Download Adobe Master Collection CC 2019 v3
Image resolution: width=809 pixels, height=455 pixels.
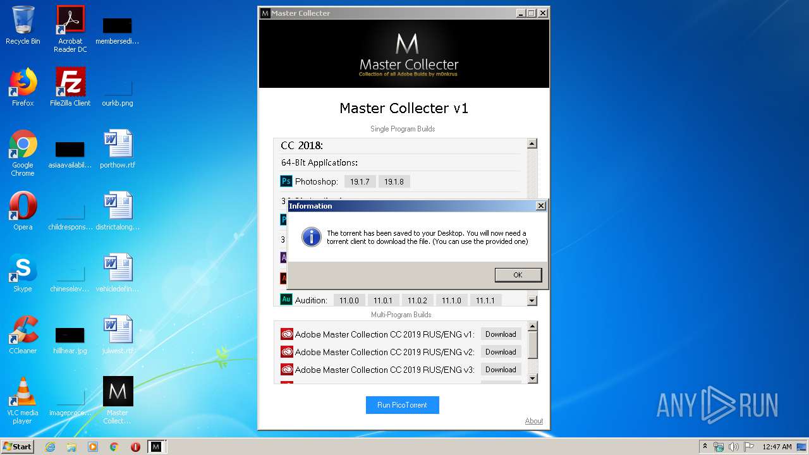501,370
